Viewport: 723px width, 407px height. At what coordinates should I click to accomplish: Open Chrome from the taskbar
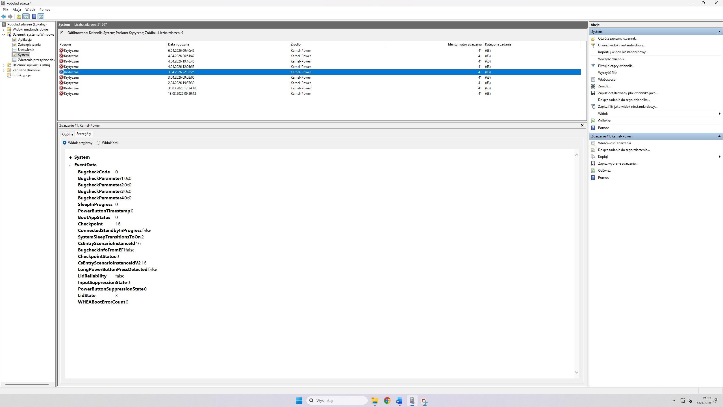pyautogui.click(x=387, y=400)
